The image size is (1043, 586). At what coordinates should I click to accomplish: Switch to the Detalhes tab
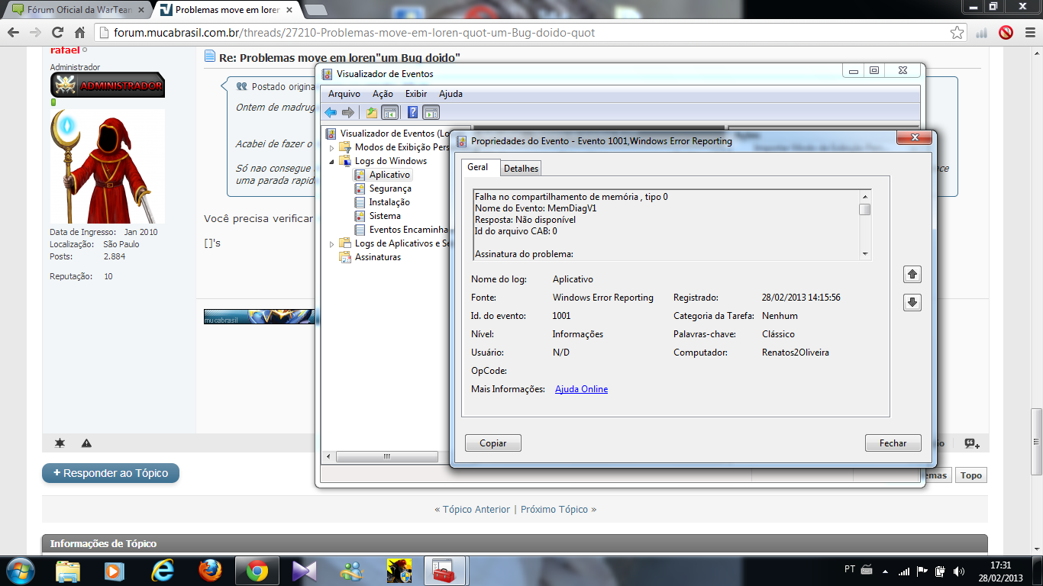tap(521, 169)
